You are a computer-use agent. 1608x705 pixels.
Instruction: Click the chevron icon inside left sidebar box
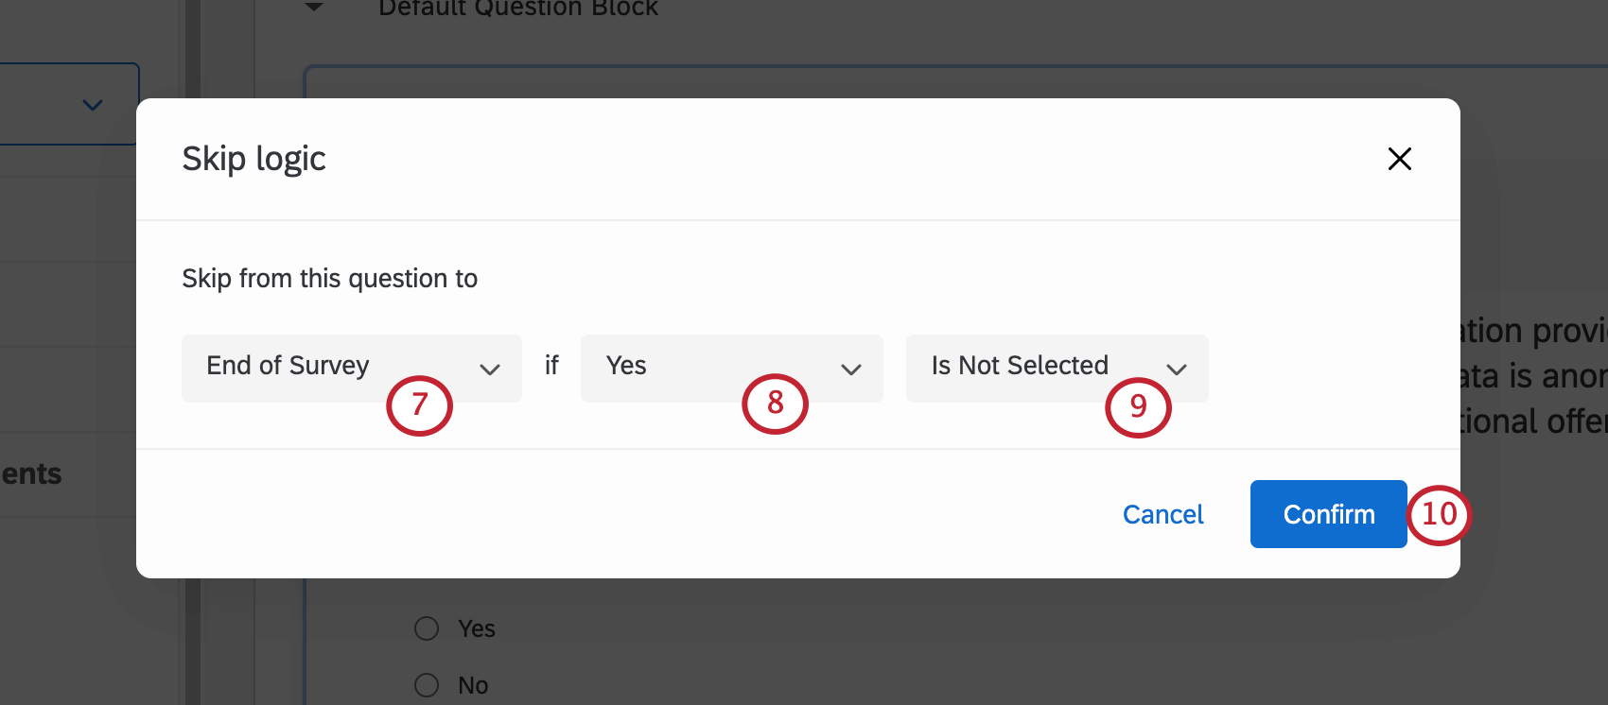tap(91, 104)
